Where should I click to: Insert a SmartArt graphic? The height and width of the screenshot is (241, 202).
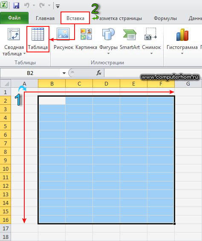click(x=130, y=39)
